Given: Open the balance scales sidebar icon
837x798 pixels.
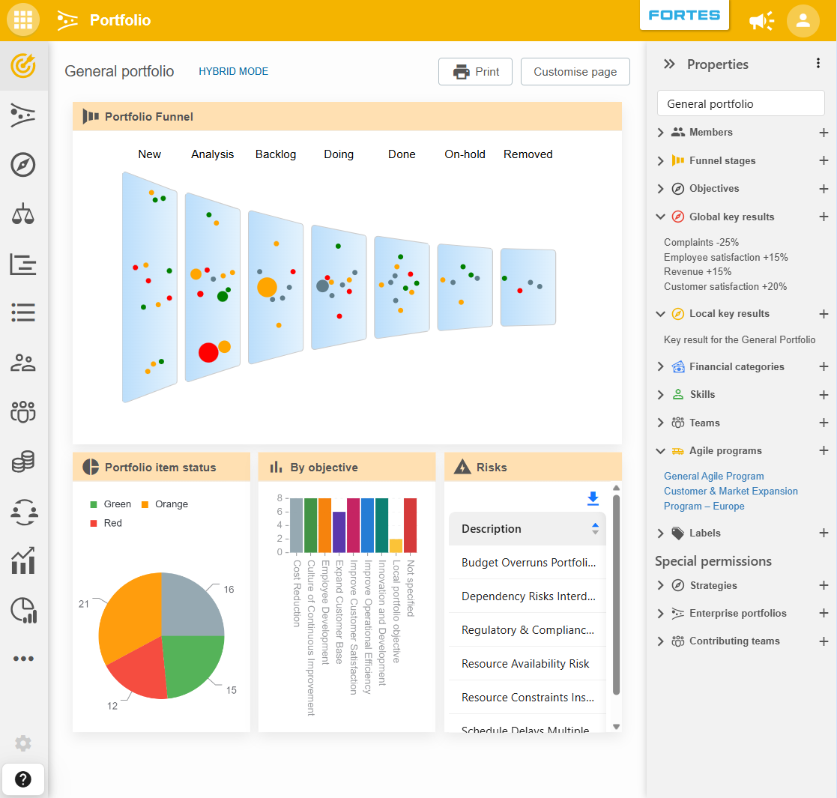Looking at the screenshot, I should pyautogui.click(x=23, y=214).
